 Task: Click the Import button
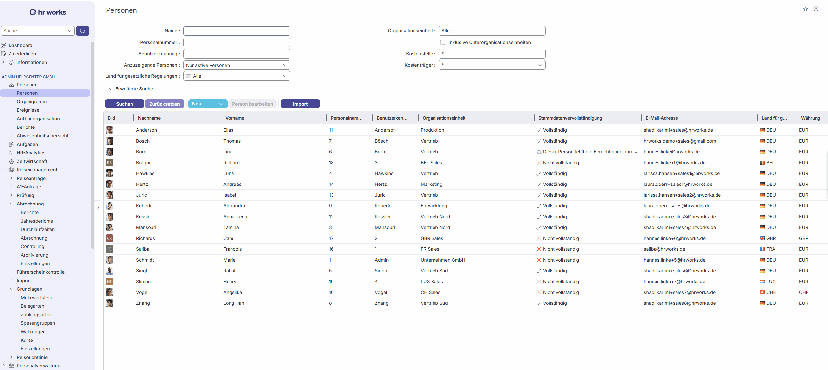pyautogui.click(x=300, y=104)
